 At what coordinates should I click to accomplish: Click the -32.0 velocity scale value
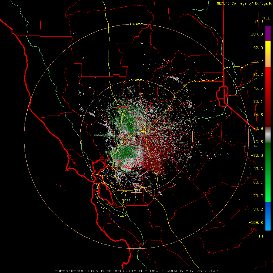pos(257,156)
